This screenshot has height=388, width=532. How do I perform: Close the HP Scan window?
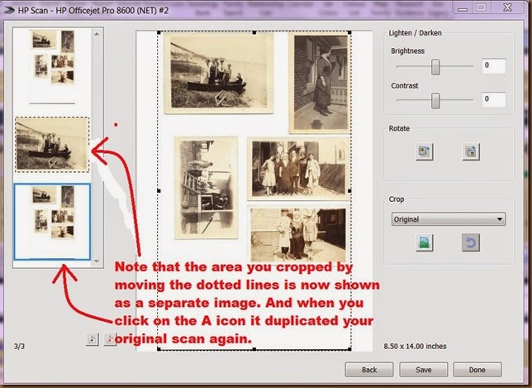[507, 7]
